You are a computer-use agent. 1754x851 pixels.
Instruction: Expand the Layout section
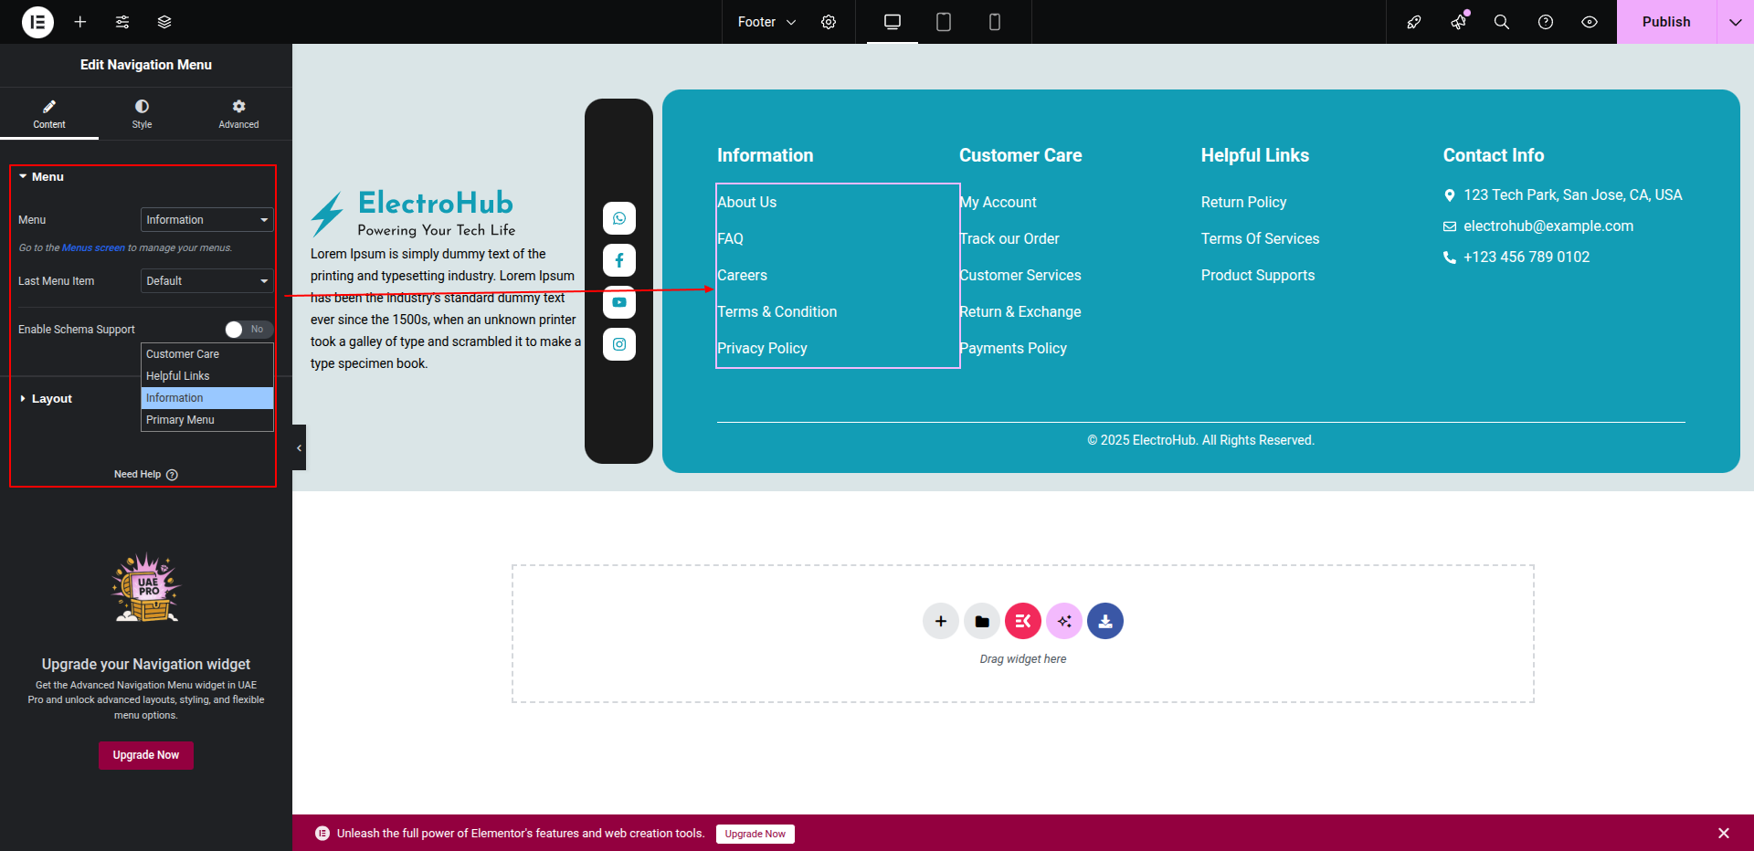(x=51, y=399)
